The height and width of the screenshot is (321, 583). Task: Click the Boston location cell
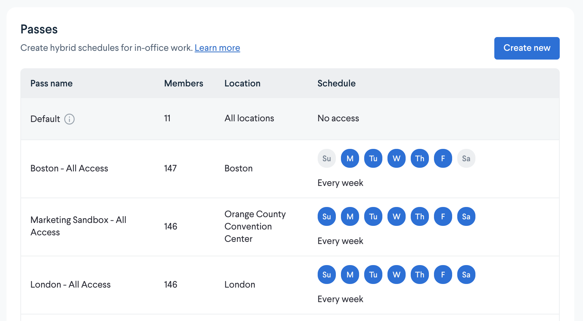tap(238, 168)
